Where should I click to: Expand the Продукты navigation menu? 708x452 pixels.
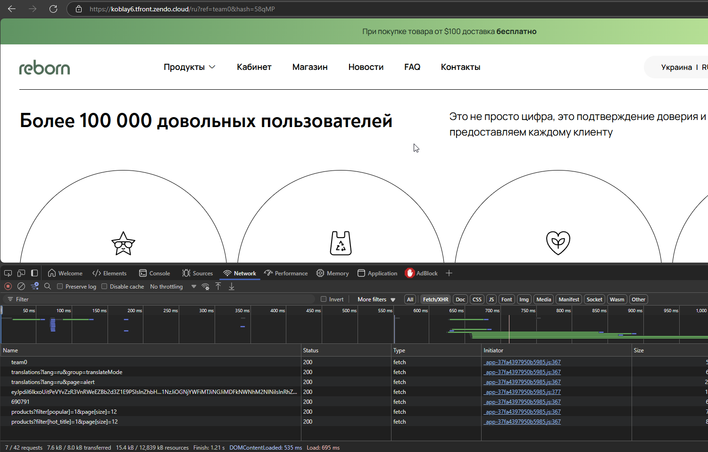(189, 67)
